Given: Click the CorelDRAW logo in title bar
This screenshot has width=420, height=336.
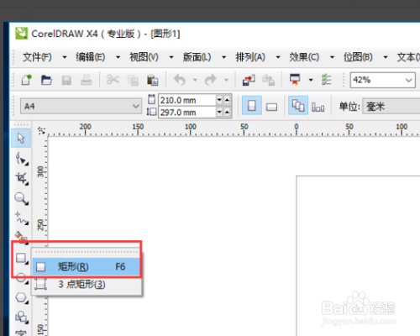Looking at the screenshot, I should [22, 34].
